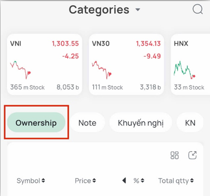Click the VN30 mini price chart

click(102, 70)
